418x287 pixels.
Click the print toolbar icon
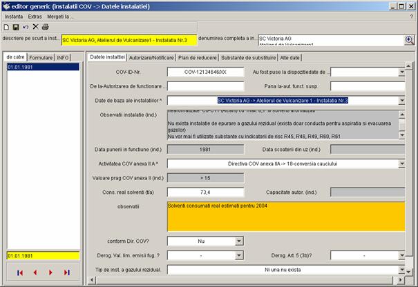[x=45, y=26]
